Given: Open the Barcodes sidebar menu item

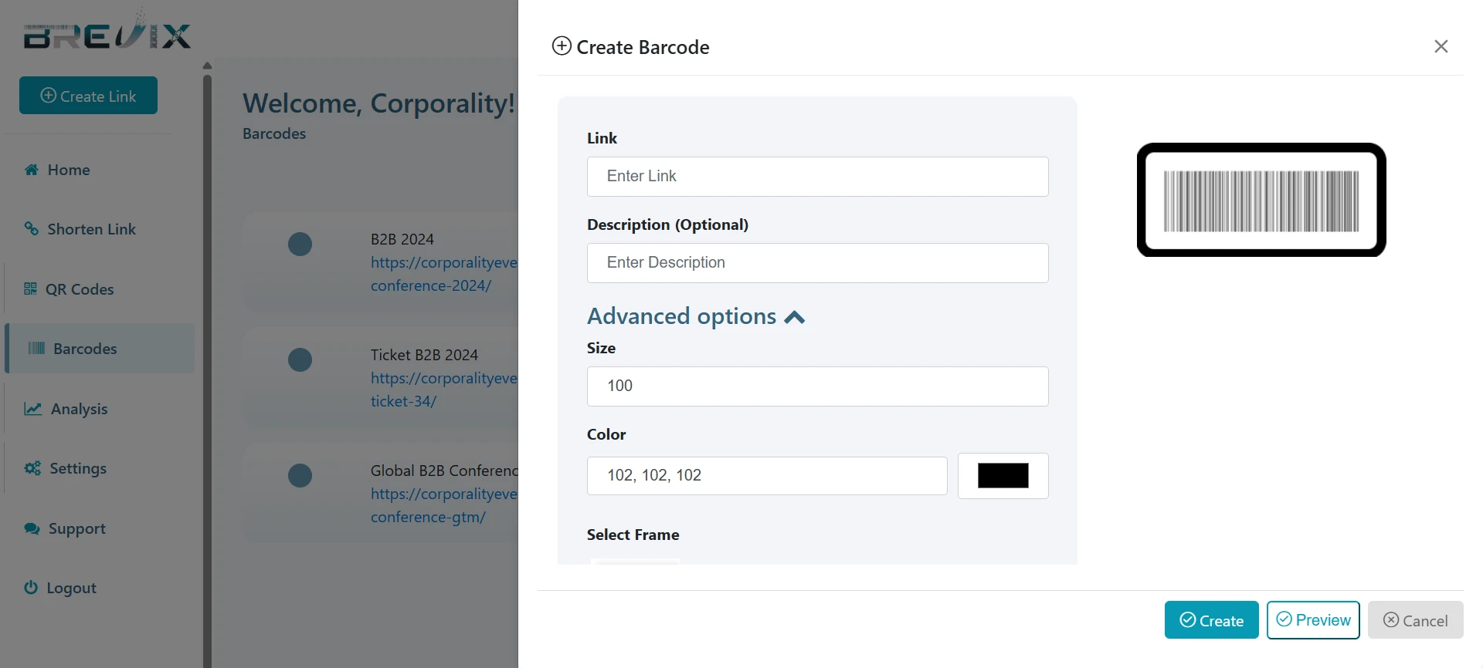Looking at the screenshot, I should coord(85,349).
